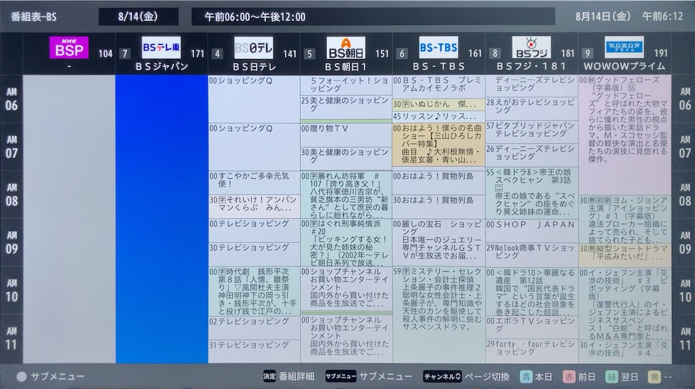This screenshot has height=389, width=695.
Task: Click the black サブメニュー key icon
Action: (x=341, y=377)
